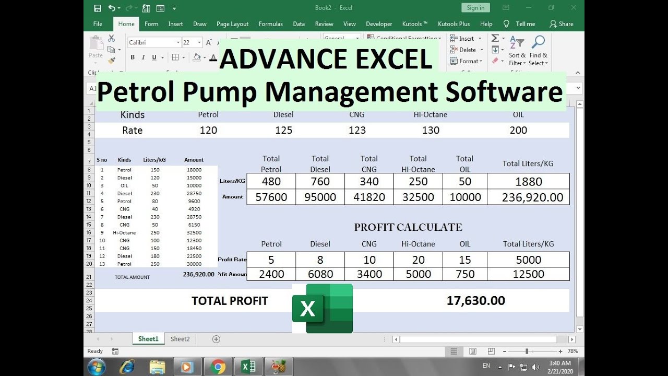Copy selection with the Copy icon
This screenshot has height=376, width=668.
(x=111, y=50)
